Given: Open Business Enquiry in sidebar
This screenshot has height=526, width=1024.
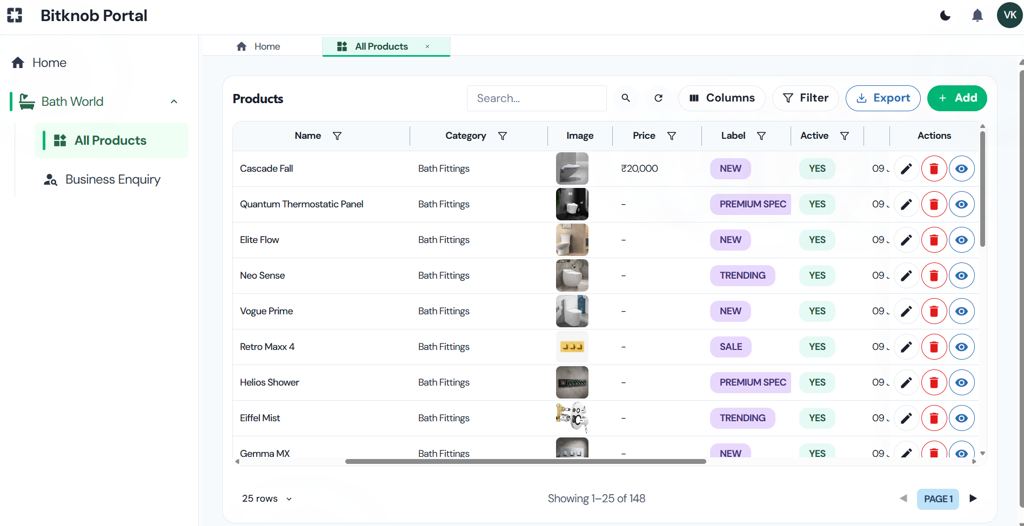Looking at the screenshot, I should click(x=103, y=179).
